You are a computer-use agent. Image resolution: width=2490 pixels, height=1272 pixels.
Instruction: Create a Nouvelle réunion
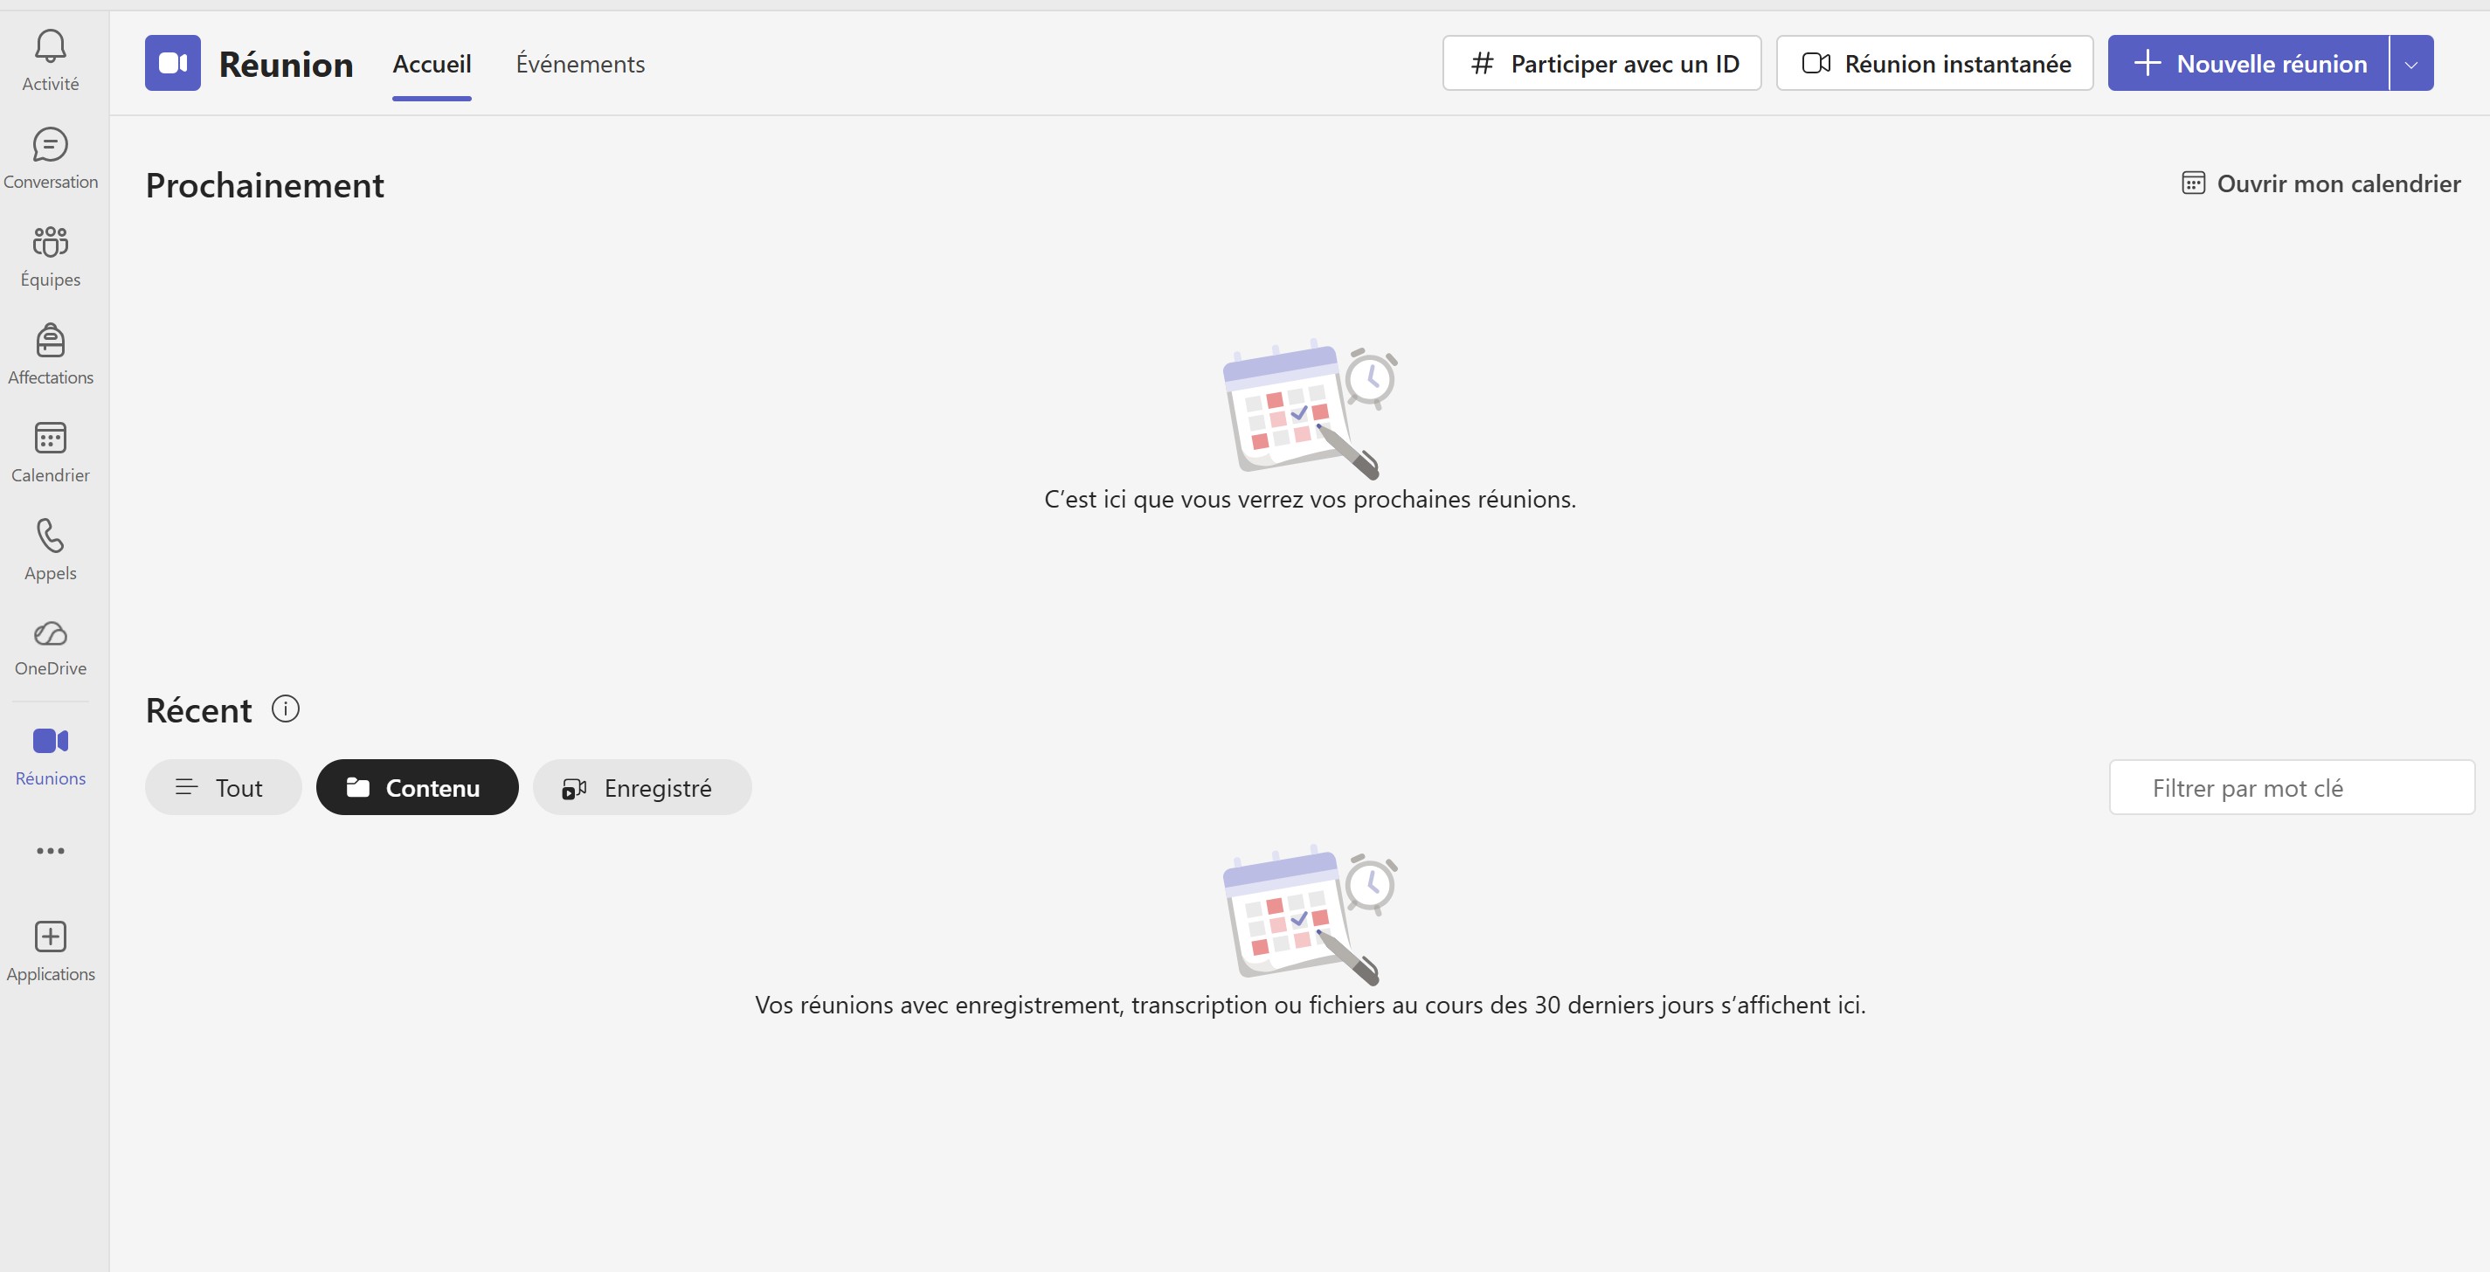click(x=2247, y=64)
